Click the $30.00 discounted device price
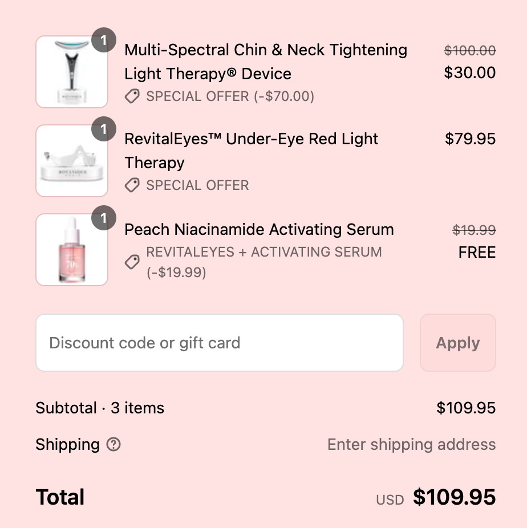The height and width of the screenshot is (528, 527). (469, 72)
